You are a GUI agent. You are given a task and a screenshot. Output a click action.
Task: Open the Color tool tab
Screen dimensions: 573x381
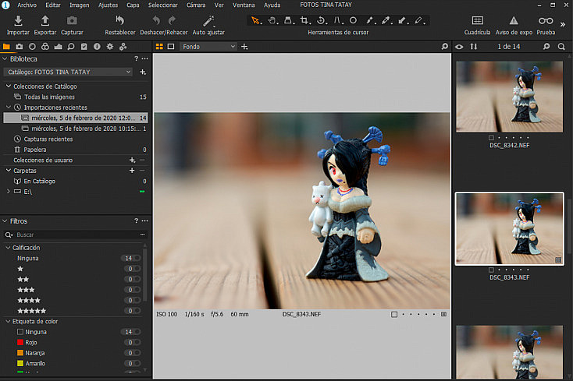click(x=45, y=46)
